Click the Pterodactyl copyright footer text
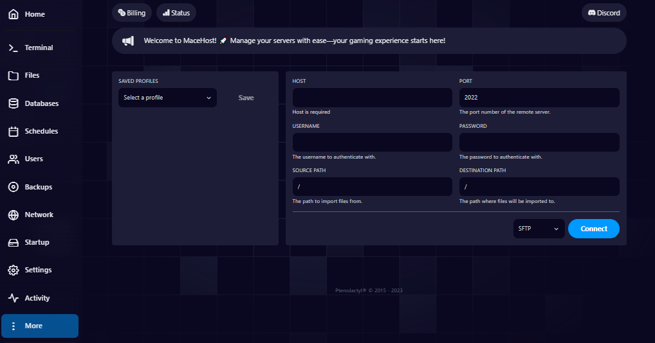655x343 pixels. (x=369, y=290)
